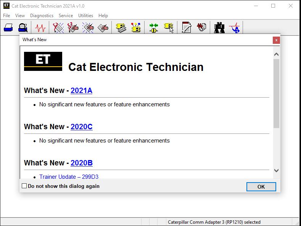Screen dimensions: 301x226
Task: Open the ECM Summary toolbar icon
Action: click(121, 28)
